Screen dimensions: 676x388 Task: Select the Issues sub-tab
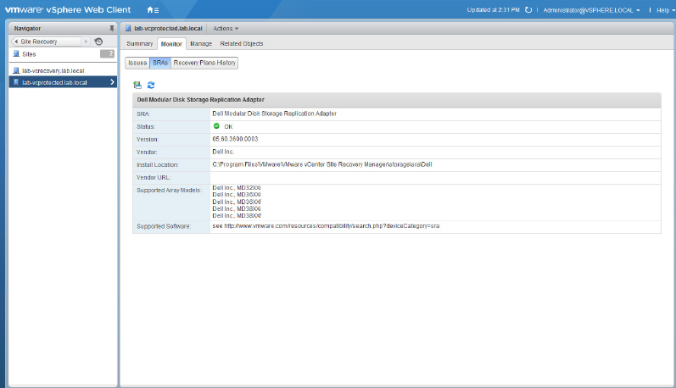(x=137, y=63)
